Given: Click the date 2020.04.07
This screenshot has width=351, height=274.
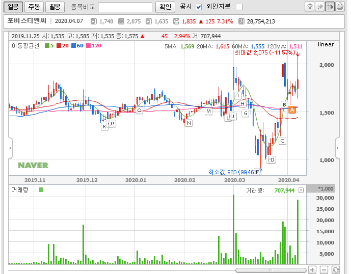Looking at the screenshot, I should click(69, 21).
